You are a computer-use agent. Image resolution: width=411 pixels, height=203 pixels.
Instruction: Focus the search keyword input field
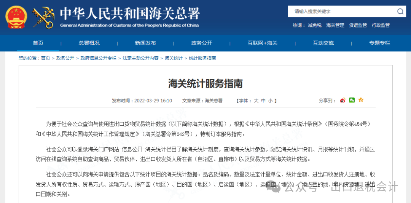pyautogui.click(x=342, y=12)
